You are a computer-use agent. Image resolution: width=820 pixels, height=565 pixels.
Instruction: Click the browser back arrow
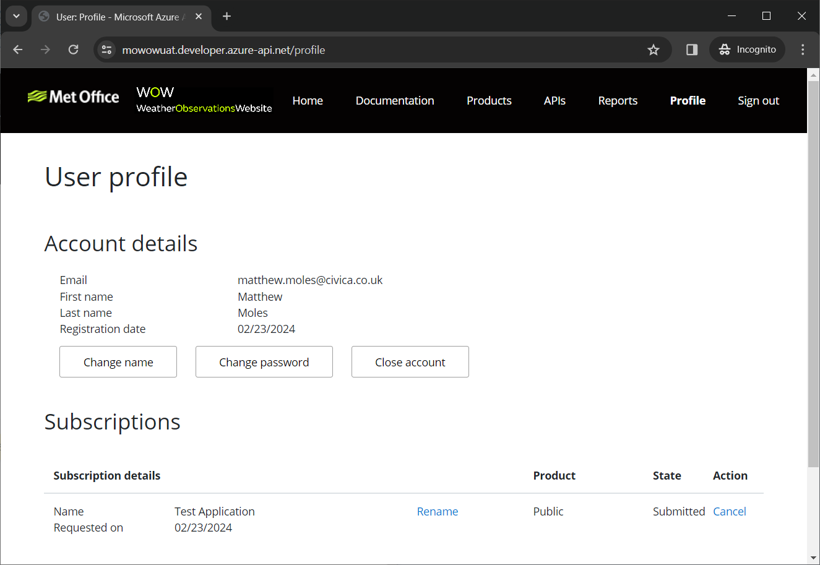coord(18,50)
